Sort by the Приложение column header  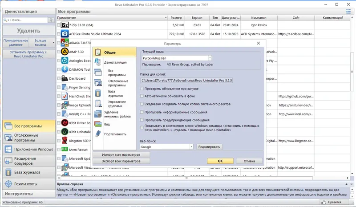112,18
